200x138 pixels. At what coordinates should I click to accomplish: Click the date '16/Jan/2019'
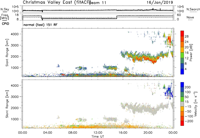coord(160,2)
